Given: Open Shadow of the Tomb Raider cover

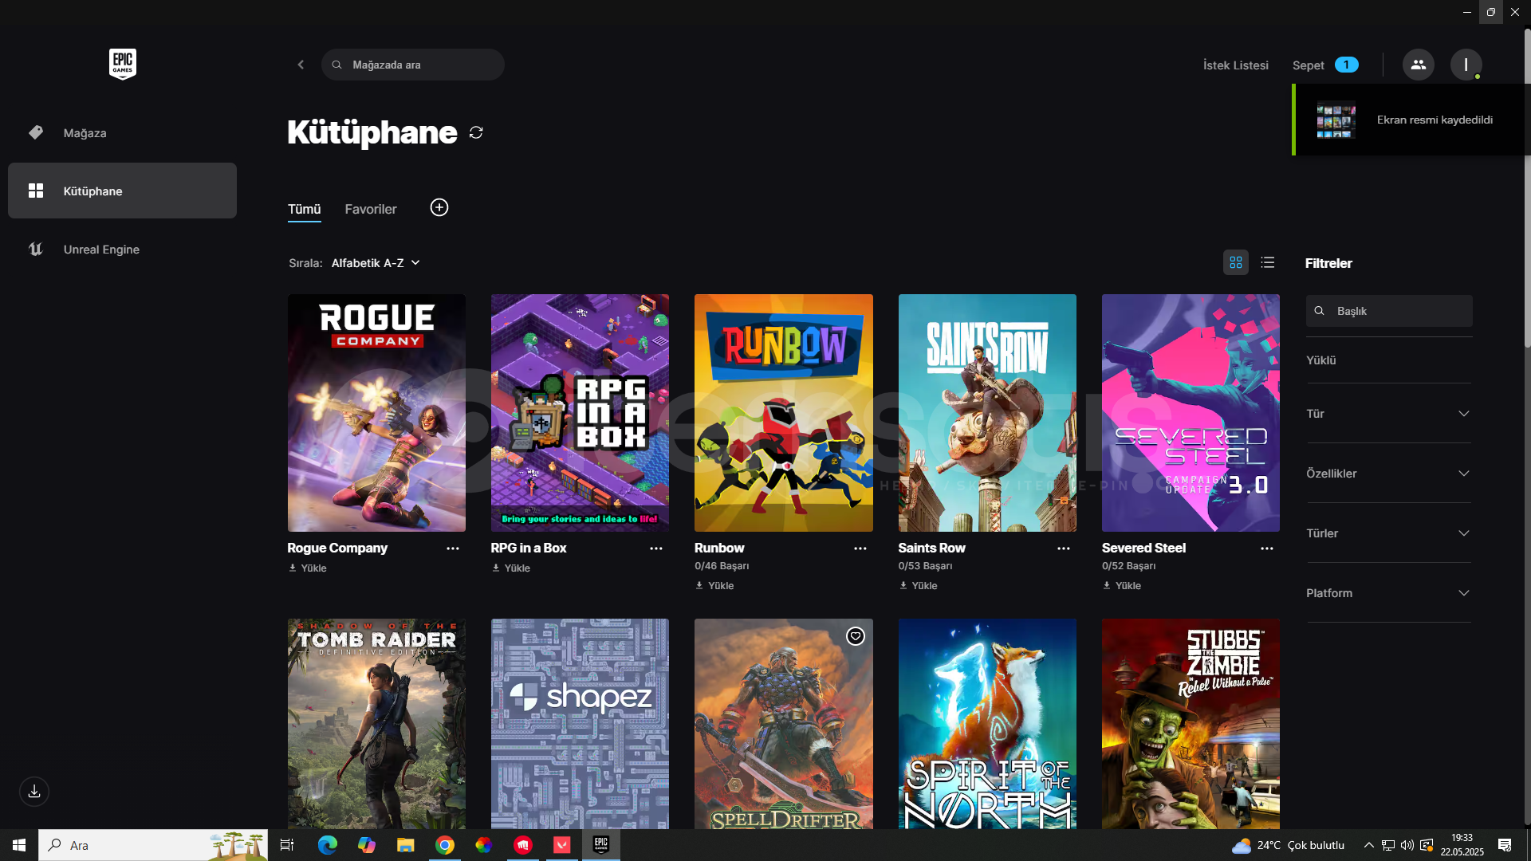Looking at the screenshot, I should coord(376,724).
